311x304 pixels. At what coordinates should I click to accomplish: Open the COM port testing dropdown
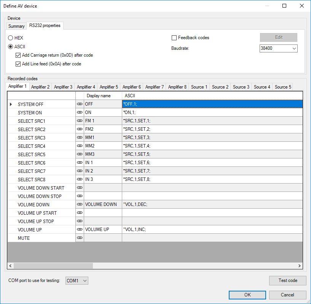click(x=77, y=281)
